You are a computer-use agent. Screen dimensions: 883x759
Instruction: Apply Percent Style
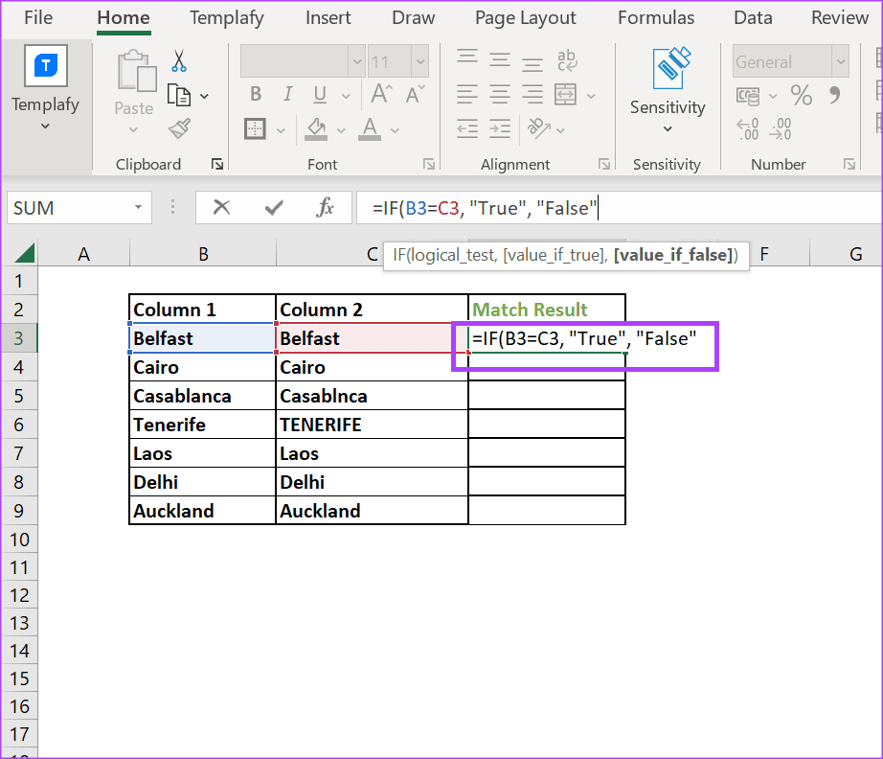802,95
